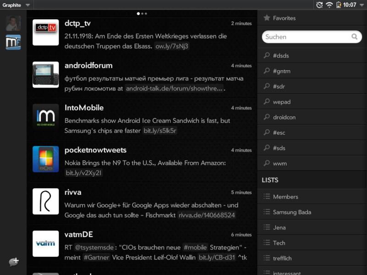Open link rivva.de/140668524
Viewport: 367px width, 275px height.
click(x=207, y=215)
